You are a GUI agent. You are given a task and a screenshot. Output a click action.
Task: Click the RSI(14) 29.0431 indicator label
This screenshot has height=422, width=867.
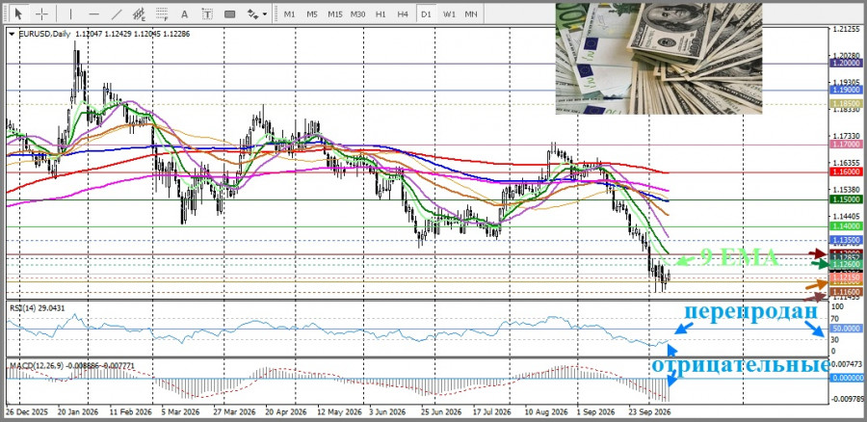[x=35, y=309]
